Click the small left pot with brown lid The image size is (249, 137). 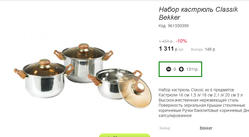pyautogui.click(x=44, y=79)
